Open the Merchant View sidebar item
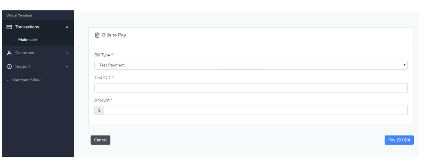Viewport: 427px width, 165px height. click(x=26, y=80)
